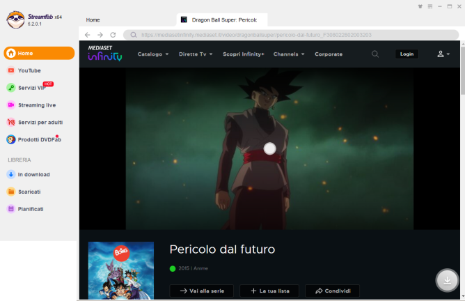Click the Mediaset Infinity logo
The image size is (465, 301).
[x=104, y=53]
